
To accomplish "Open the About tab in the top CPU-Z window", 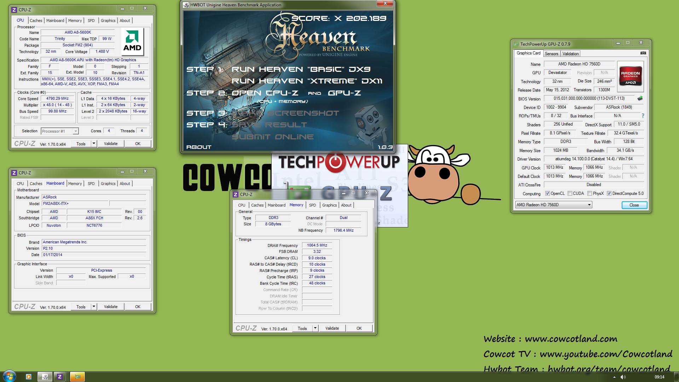I will point(125,21).
